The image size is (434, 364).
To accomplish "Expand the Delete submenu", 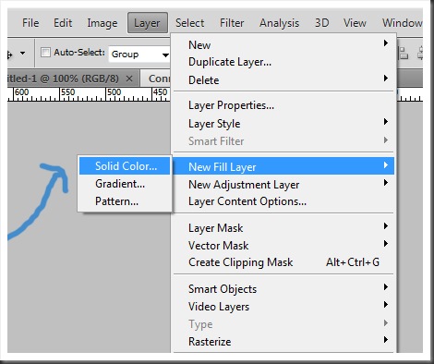I will pos(283,80).
